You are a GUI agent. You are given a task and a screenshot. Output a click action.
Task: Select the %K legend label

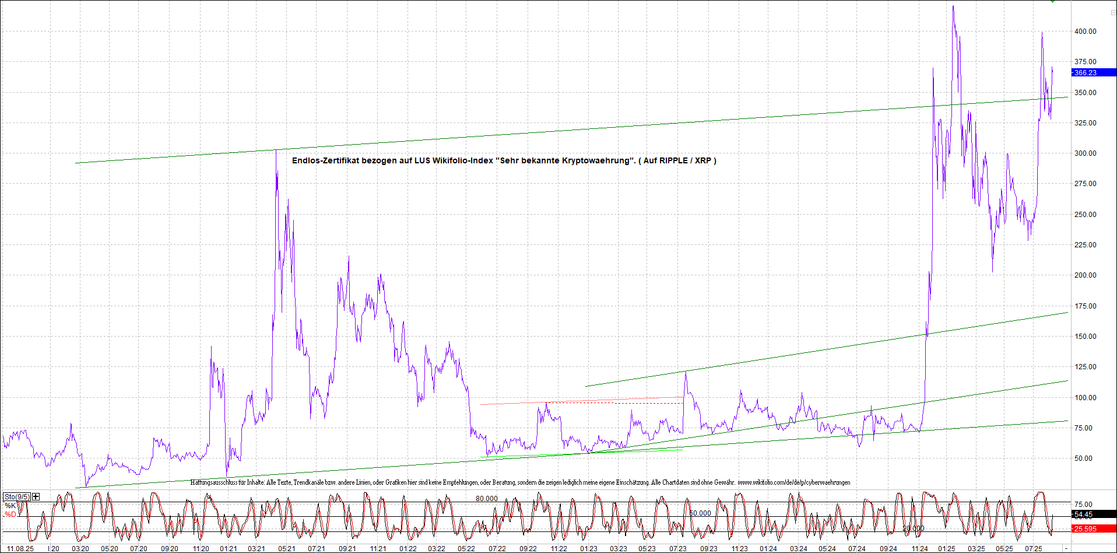[10, 506]
